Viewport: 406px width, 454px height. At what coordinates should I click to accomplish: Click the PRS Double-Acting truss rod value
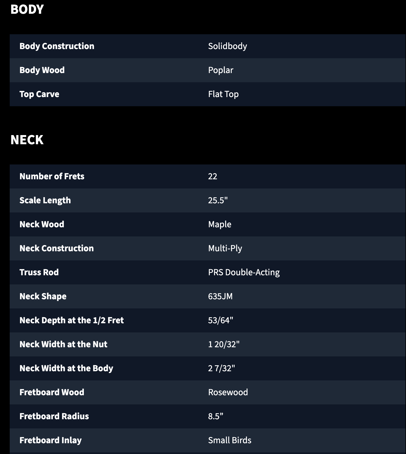244,272
